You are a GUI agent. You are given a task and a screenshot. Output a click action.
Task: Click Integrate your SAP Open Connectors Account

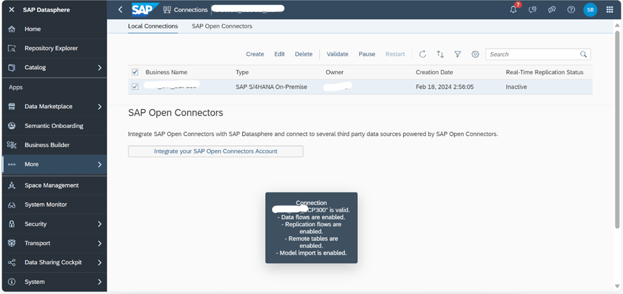[x=216, y=151]
